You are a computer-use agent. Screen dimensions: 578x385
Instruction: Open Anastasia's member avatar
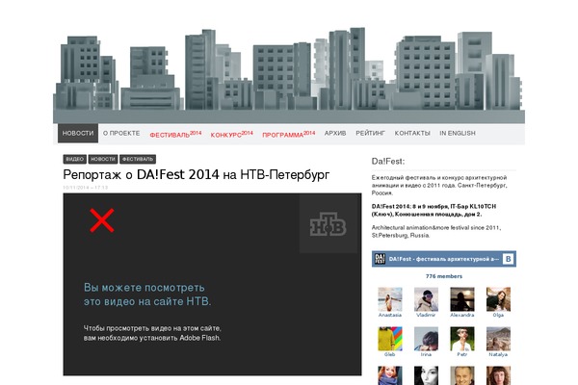(390, 299)
